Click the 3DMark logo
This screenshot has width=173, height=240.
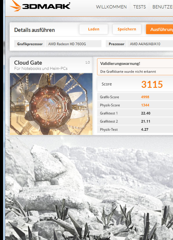[40, 6]
